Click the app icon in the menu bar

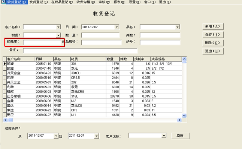pos(3,2)
